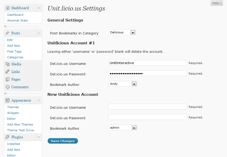The height and width of the screenshot is (157, 227).
Task: Open the Help tab
Action: click(217, 3)
